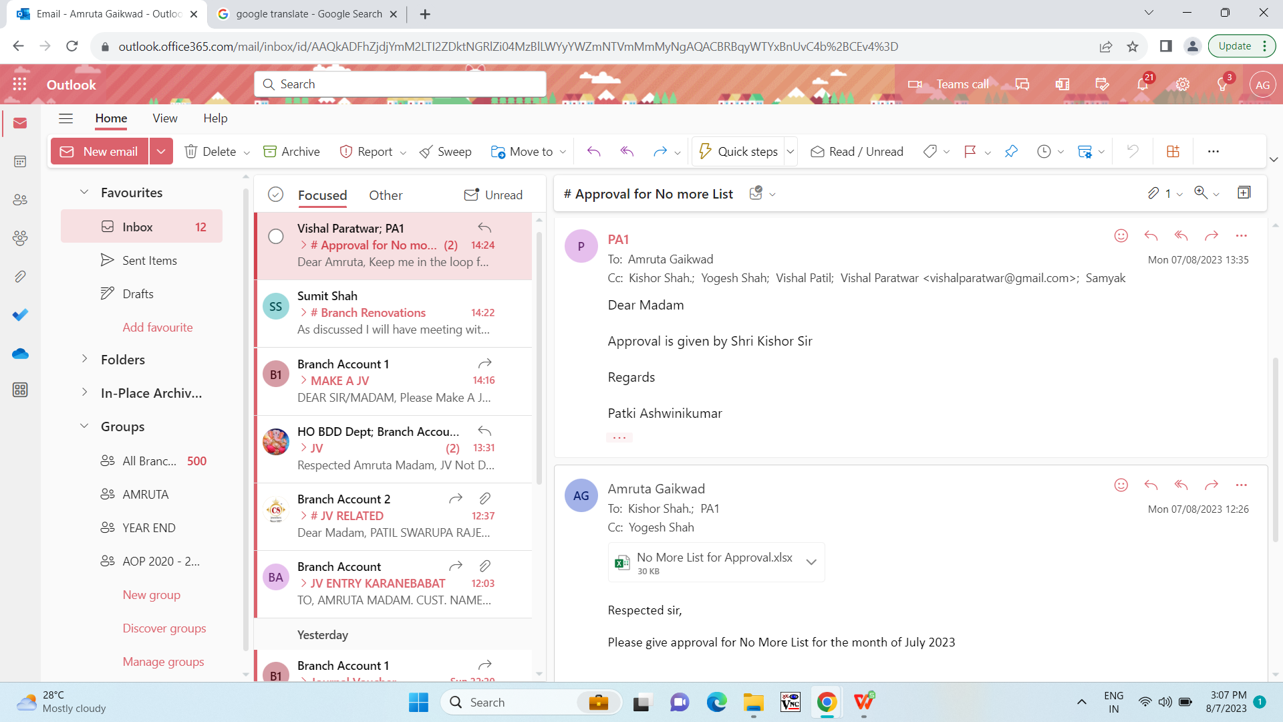This screenshot has width=1283, height=722.
Task: React with emoji on PA1 message
Action: (1121, 235)
